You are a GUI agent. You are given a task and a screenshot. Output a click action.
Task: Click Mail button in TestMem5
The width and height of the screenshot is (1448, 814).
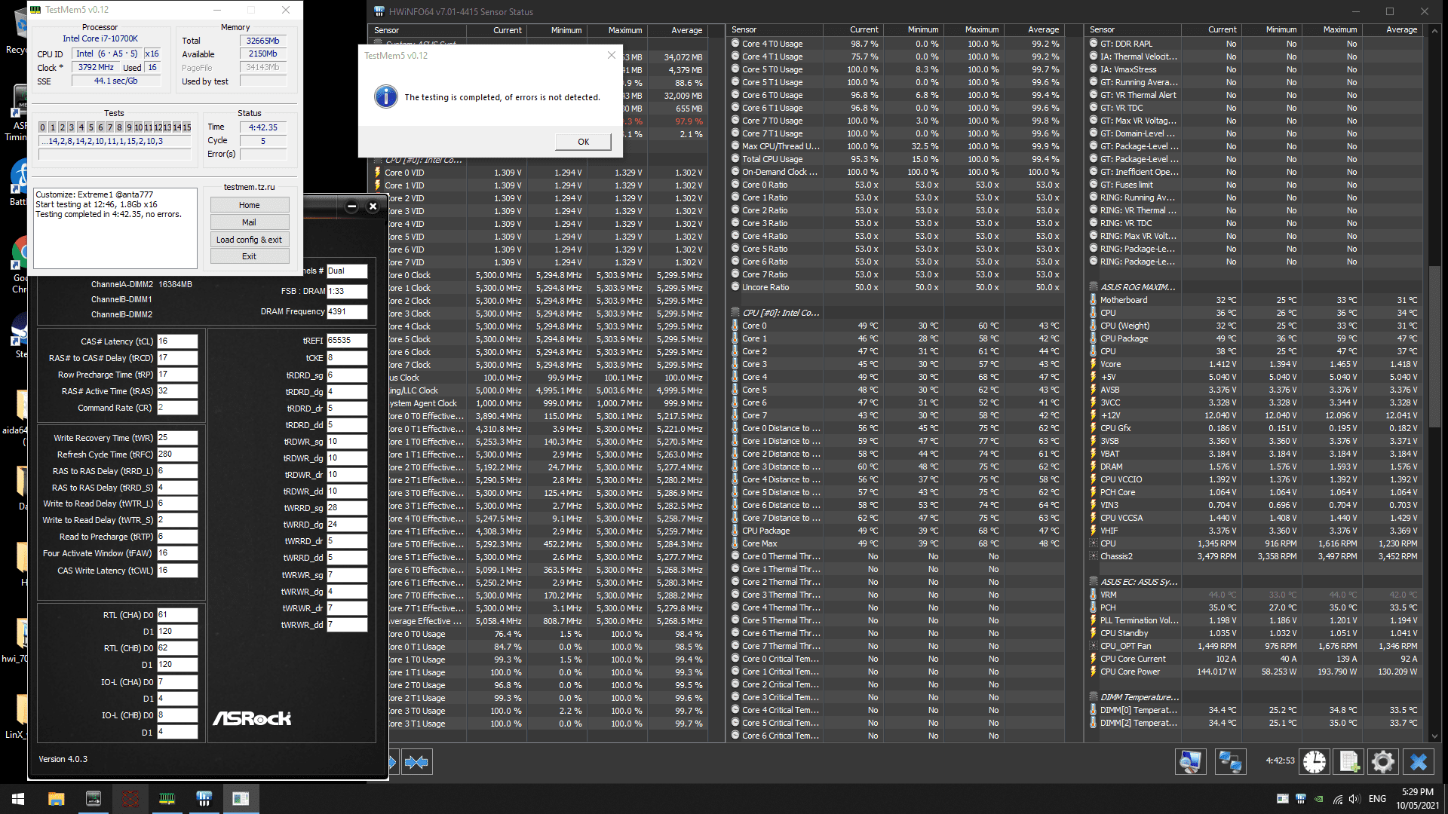tap(250, 222)
